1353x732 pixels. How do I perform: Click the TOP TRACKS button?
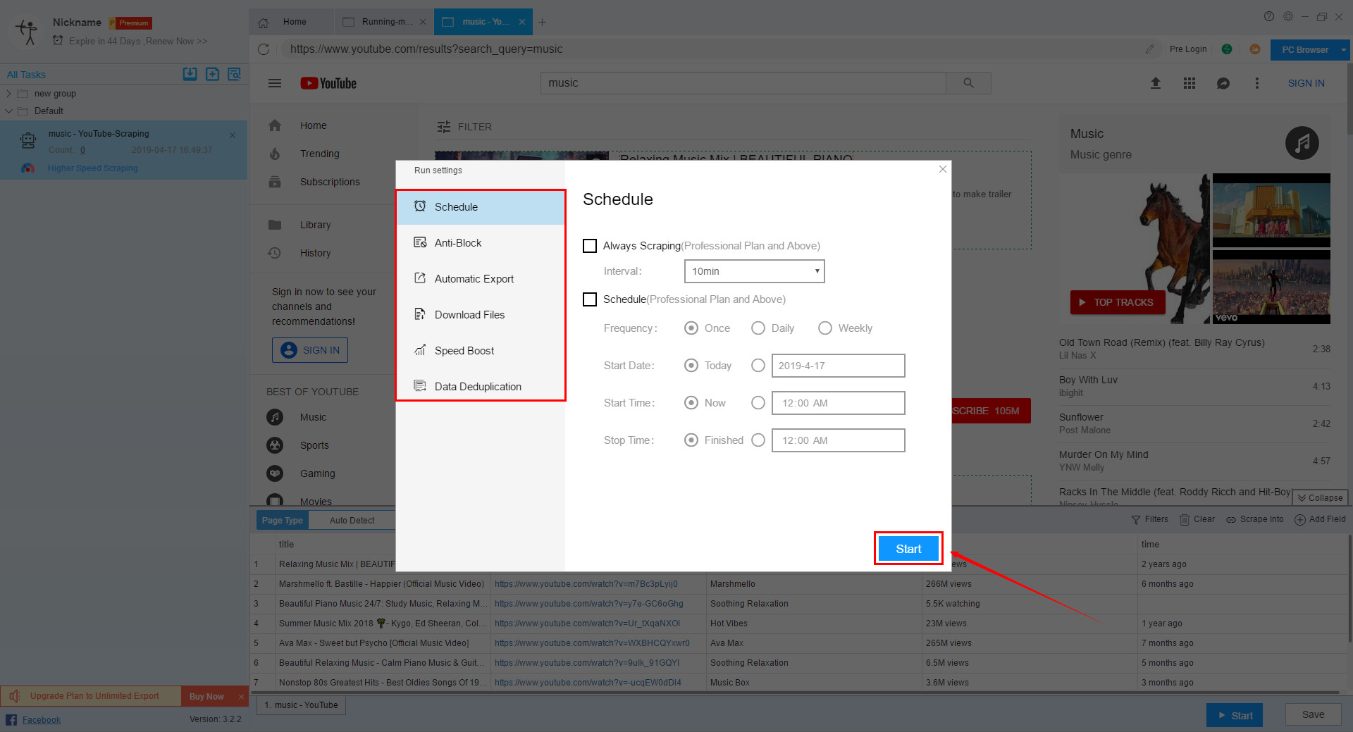pyautogui.click(x=1117, y=302)
